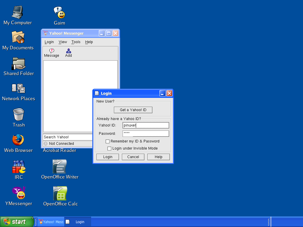Image resolution: width=303 pixels, height=227 pixels.
Task: Close the Login dialog
Action: coord(170,93)
